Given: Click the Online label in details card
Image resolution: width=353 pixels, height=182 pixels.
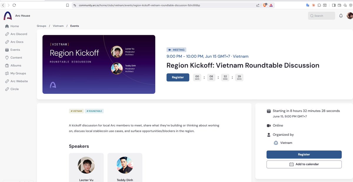Looking at the screenshot, I should tap(278, 125).
